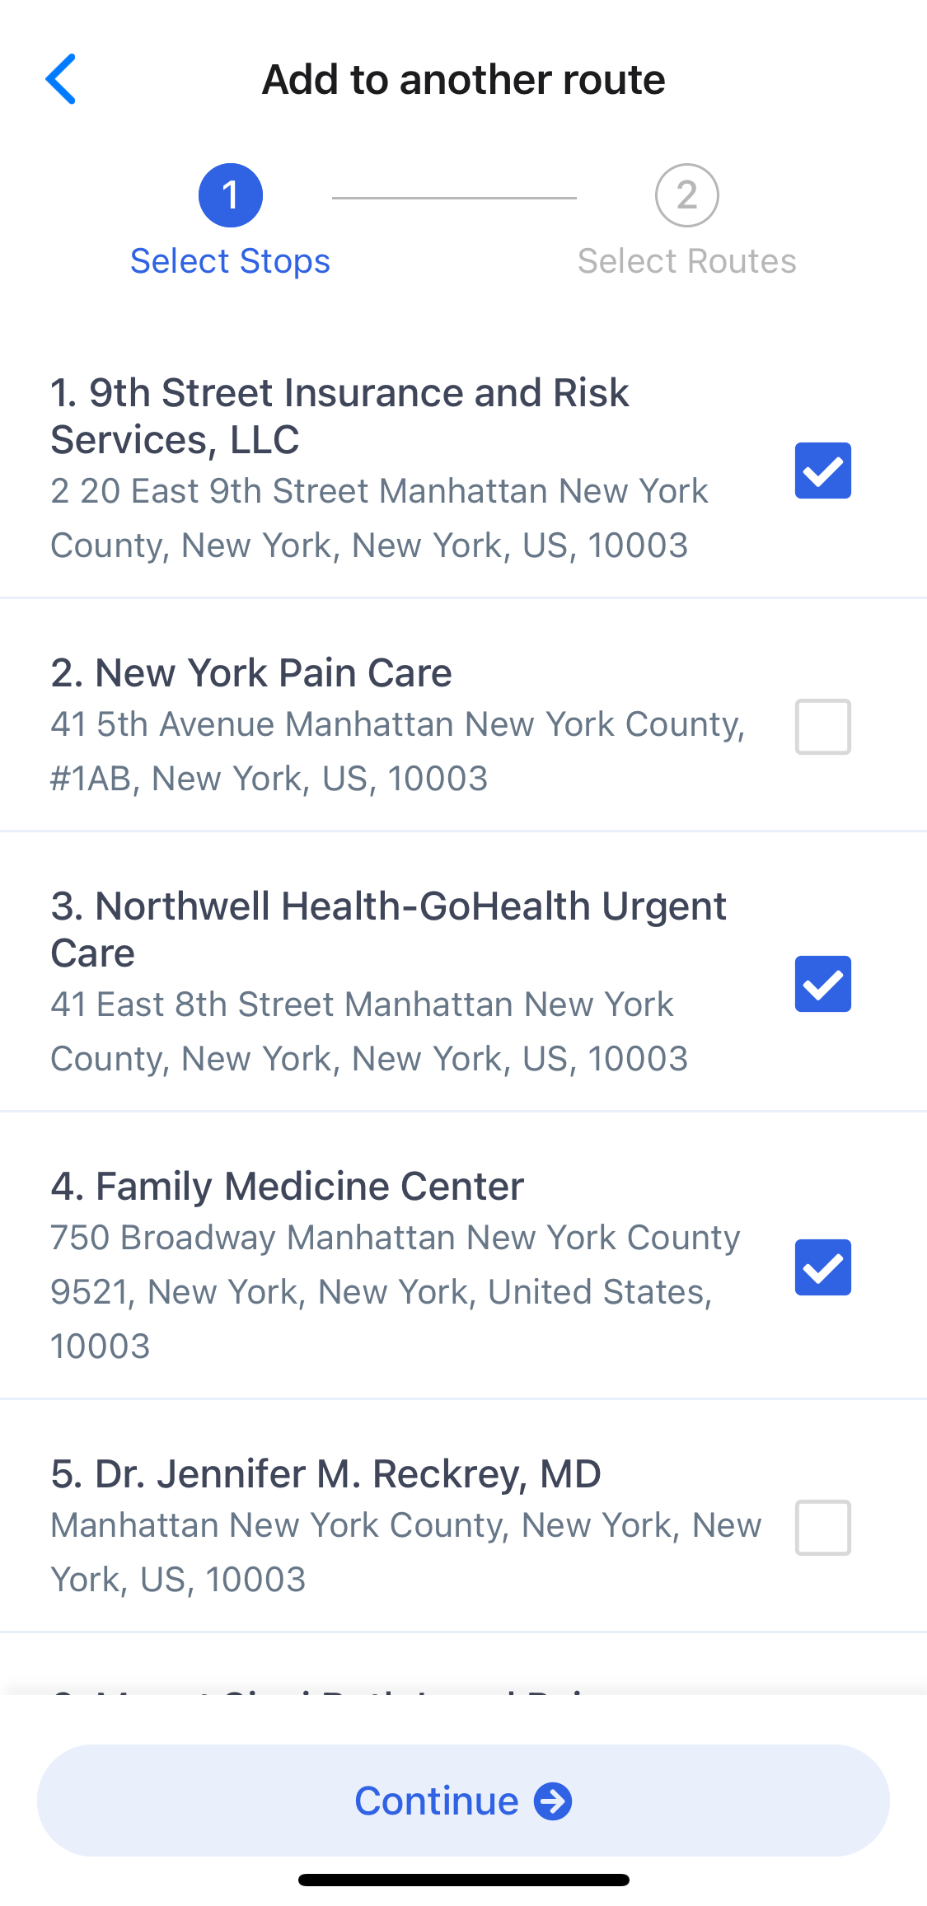The width and height of the screenshot is (927, 1906).
Task: Tap the blue back arrow icon
Action: tap(61, 79)
